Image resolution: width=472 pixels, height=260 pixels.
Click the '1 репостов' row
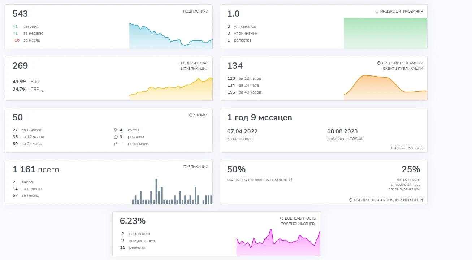click(x=239, y=40)
